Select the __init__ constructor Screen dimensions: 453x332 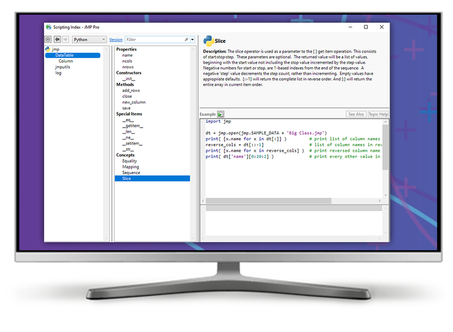tap(129, 79)
